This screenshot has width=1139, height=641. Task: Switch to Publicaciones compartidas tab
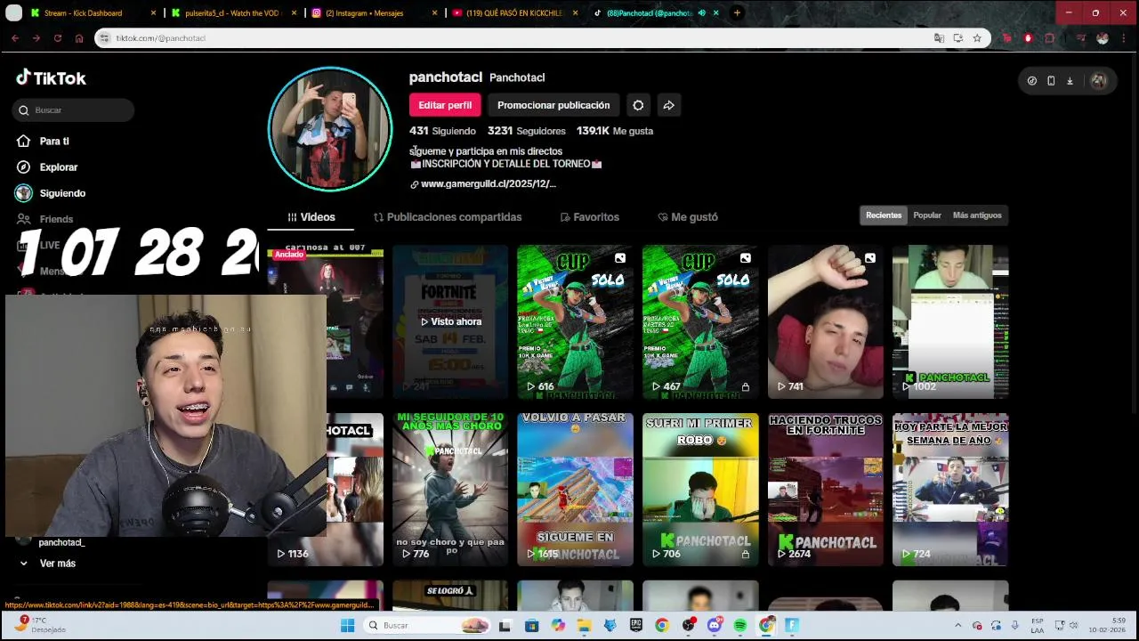pyautogui.click(x=447, y=217)
